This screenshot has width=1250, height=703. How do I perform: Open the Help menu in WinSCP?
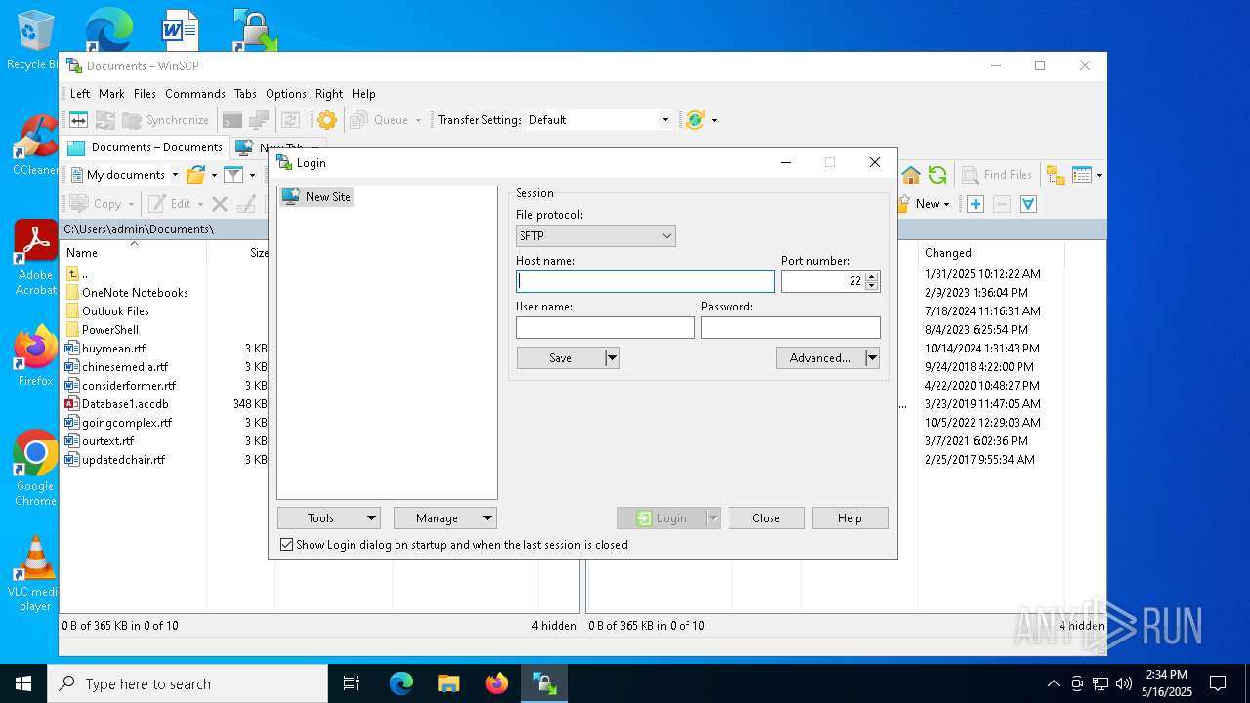click(363, 94)
